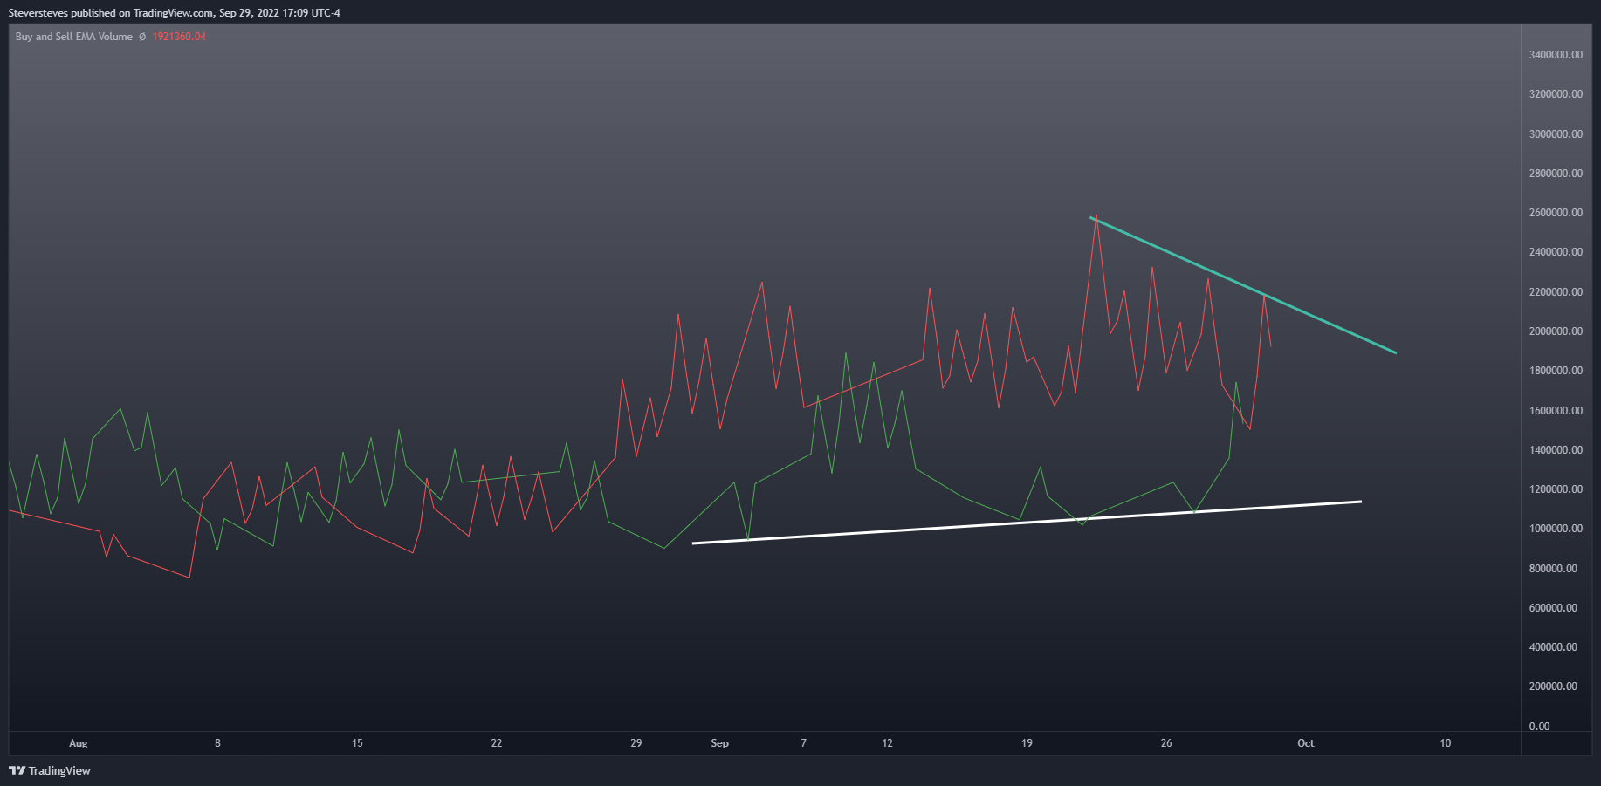Click the 3400000.00 price axis label
This screenshot has height=786, width=1601.
coord(1556,55)
